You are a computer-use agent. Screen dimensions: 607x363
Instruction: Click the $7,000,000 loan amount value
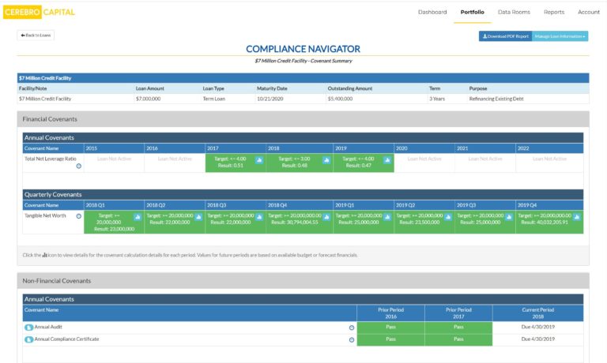click(148, 99)
